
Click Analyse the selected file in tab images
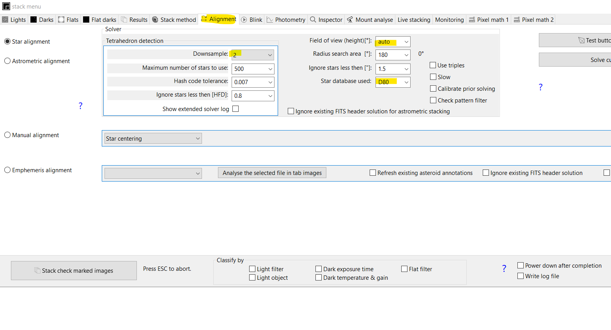click(x=272, y=173)
